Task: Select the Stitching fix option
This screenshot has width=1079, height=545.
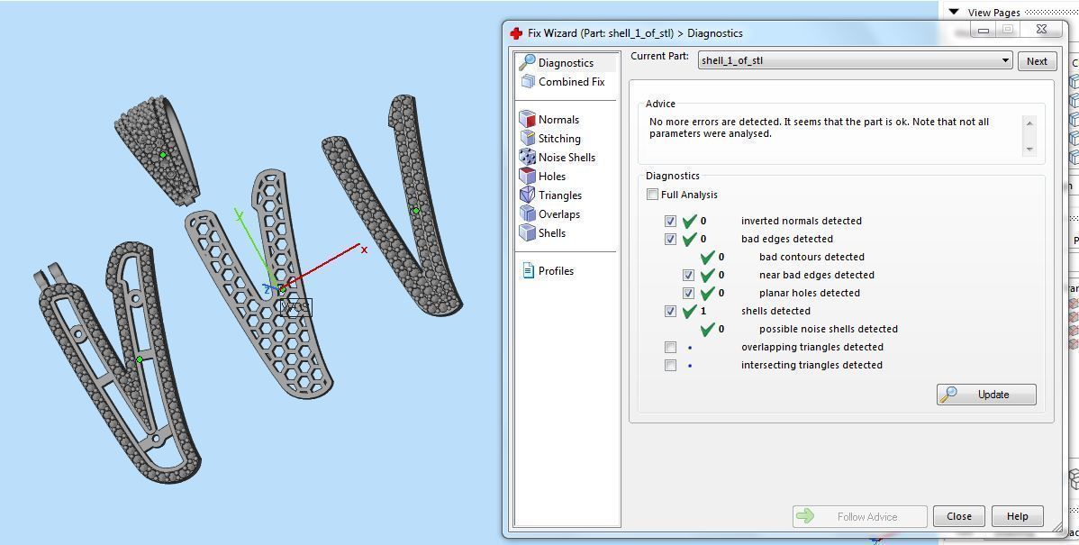Action: point(558,139)
